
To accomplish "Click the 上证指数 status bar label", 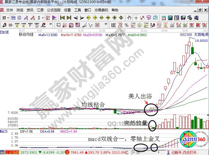I will pos(12,152).
